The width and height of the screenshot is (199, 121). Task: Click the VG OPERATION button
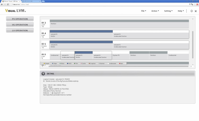tap(20, 25)
